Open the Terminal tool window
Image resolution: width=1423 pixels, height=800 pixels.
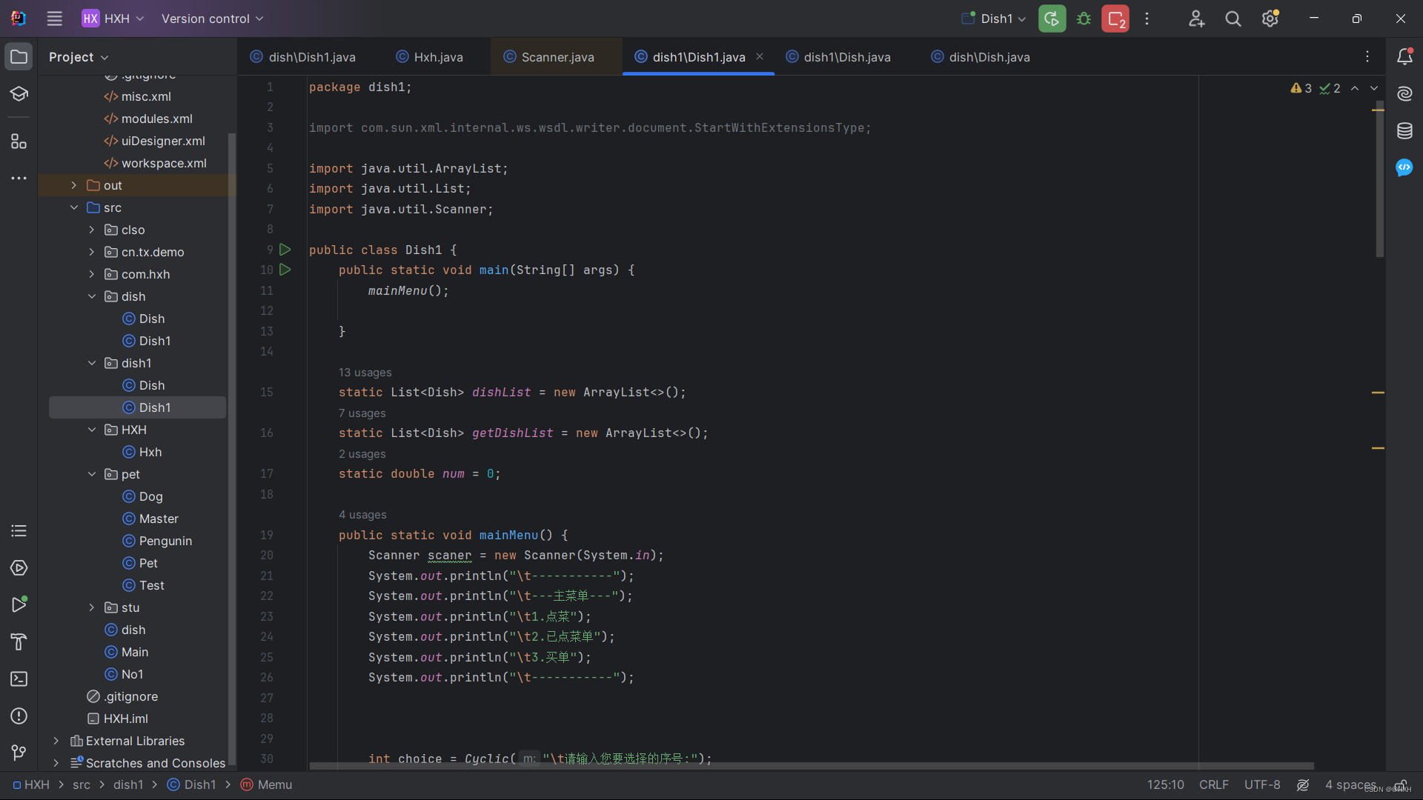(x=19, y=679)
